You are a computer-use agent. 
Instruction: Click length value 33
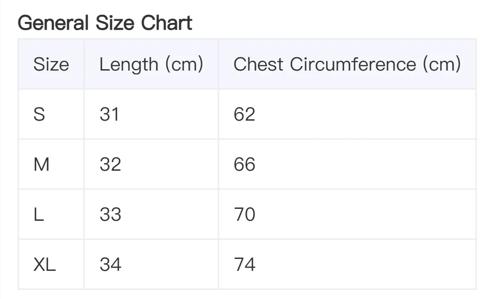click(x=110, y=215)
